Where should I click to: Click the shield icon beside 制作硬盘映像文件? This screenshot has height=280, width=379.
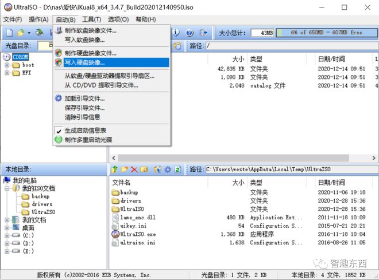(x=59, y=53)
